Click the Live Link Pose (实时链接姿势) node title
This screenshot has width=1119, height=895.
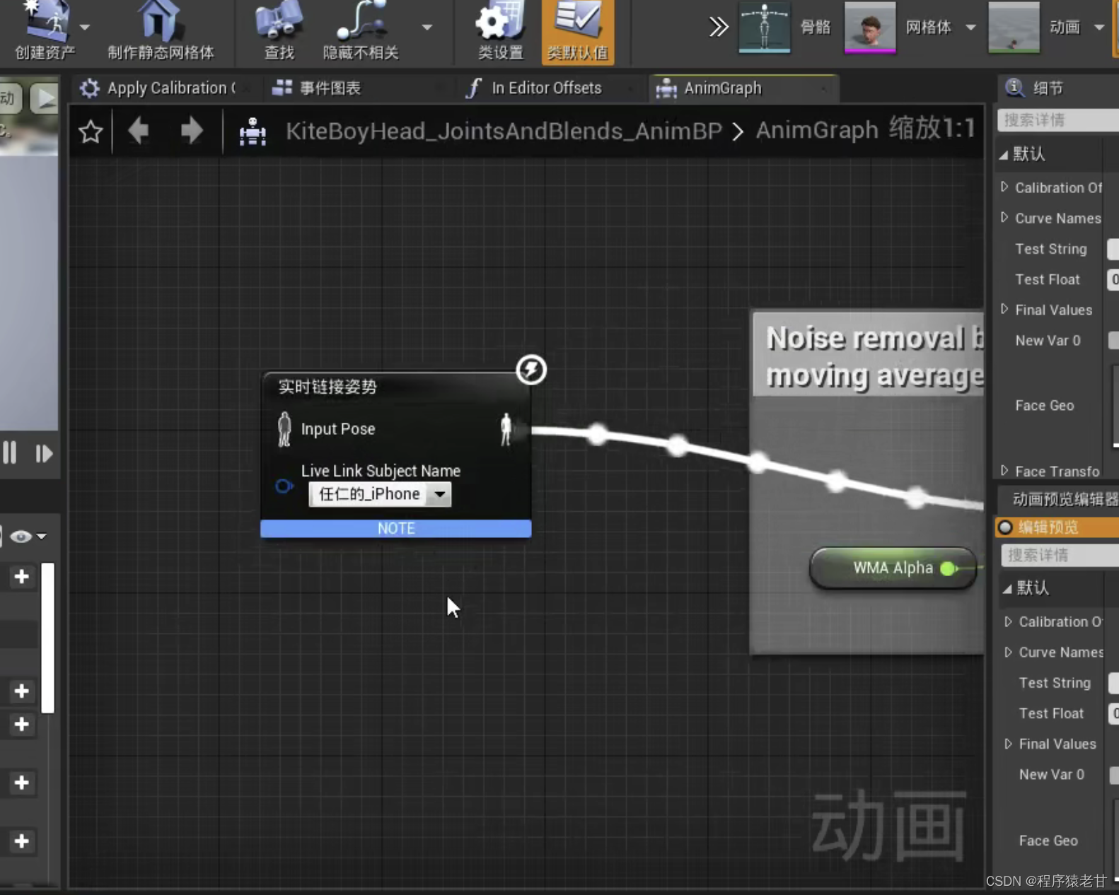(x=327, y=387)
